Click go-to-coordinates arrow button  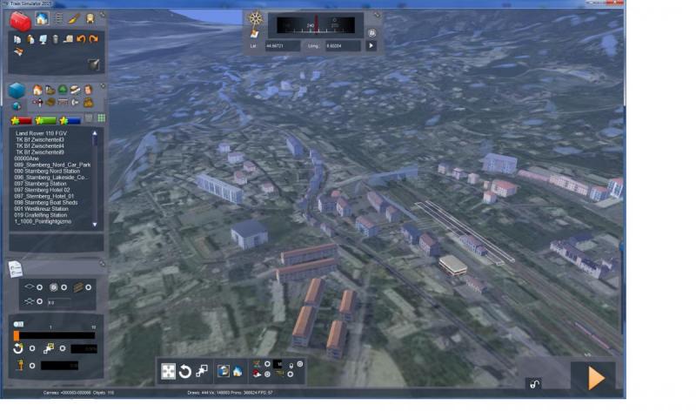pyautogui.click(x=371, y=45)
